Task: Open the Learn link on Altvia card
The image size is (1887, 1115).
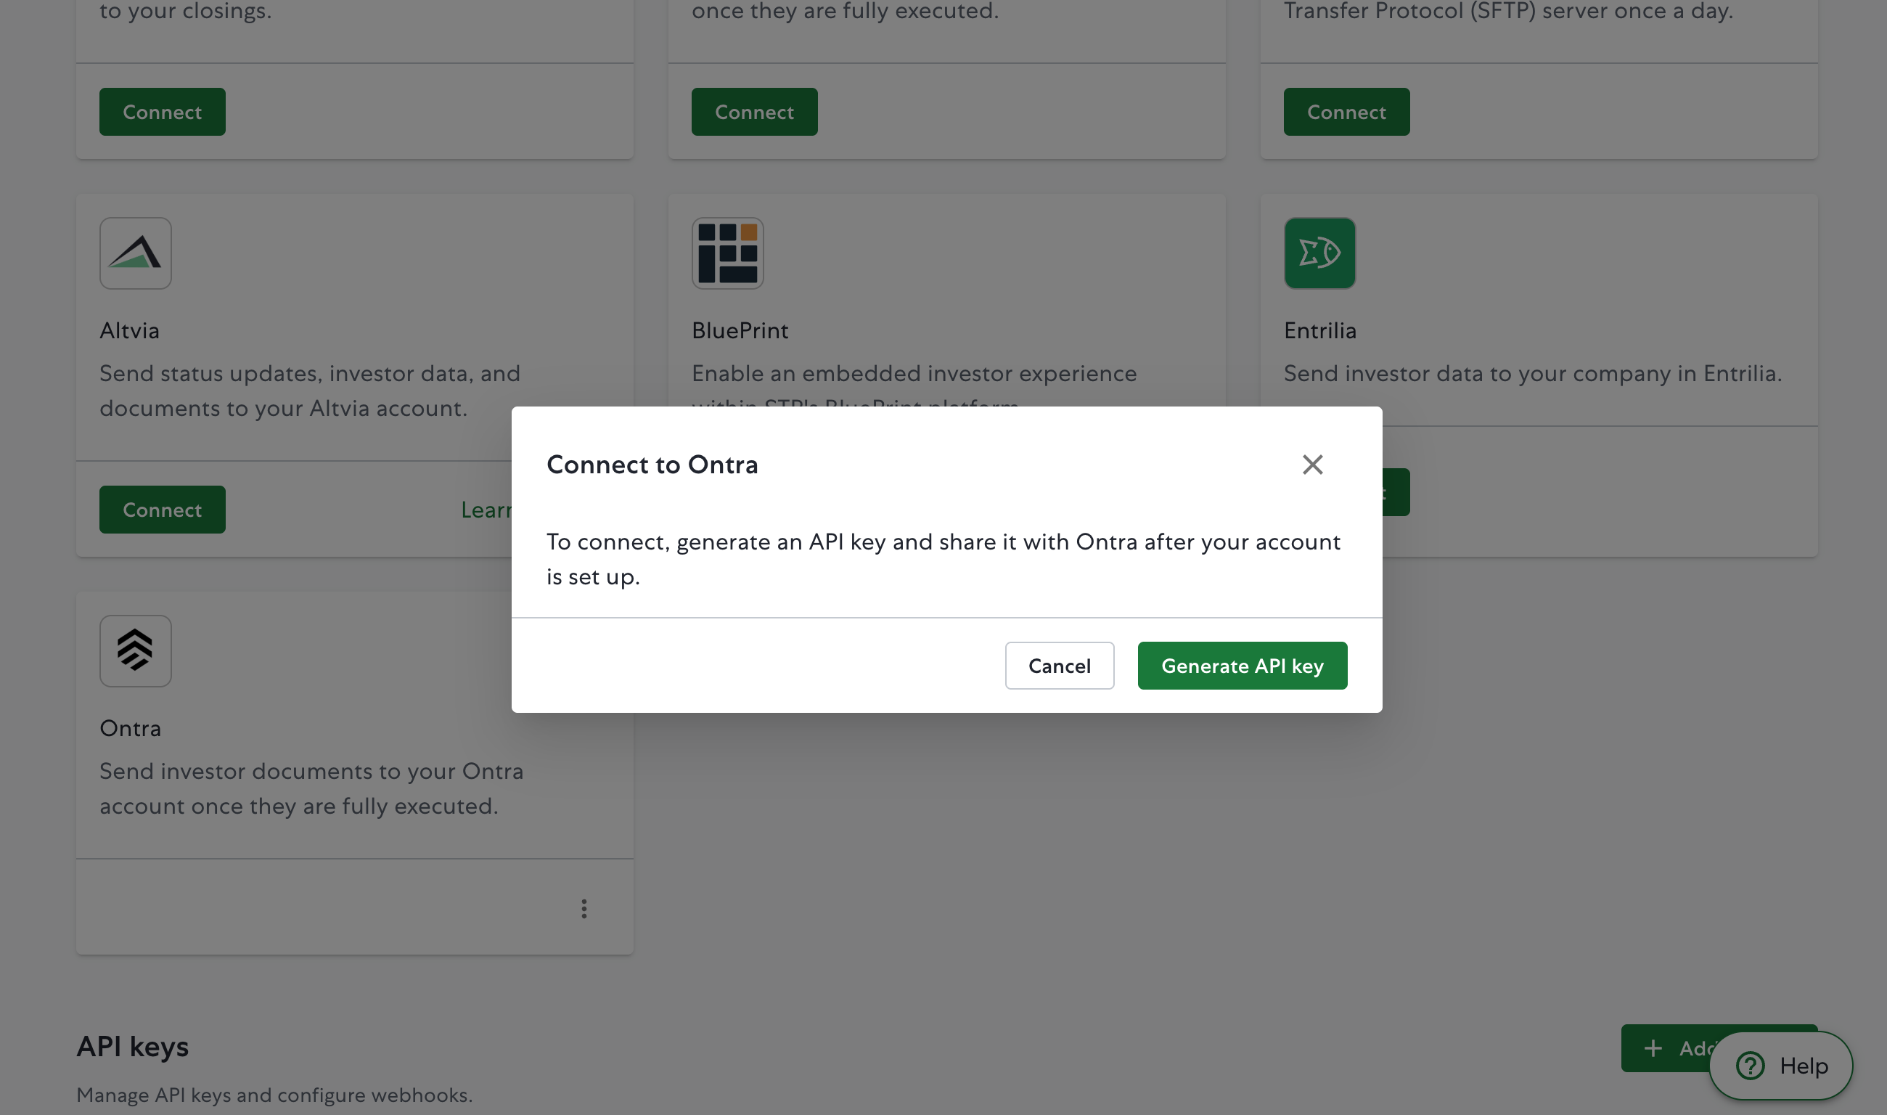Action: tap(486, 510)
